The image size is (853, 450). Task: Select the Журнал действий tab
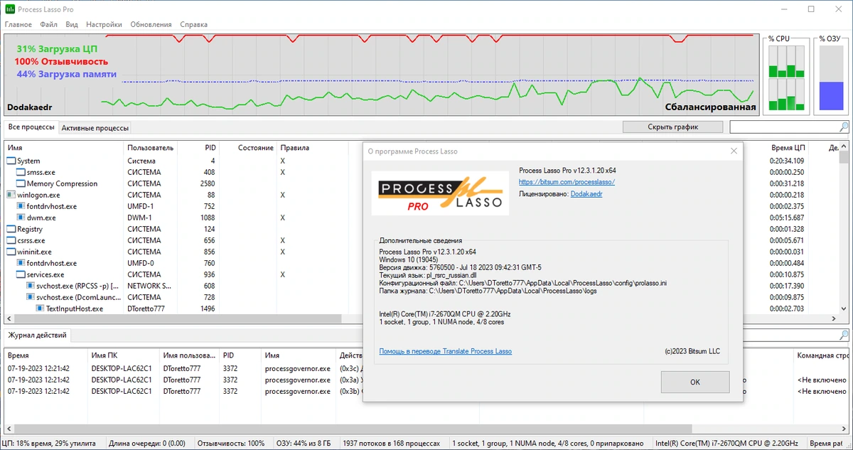point(37,335)
